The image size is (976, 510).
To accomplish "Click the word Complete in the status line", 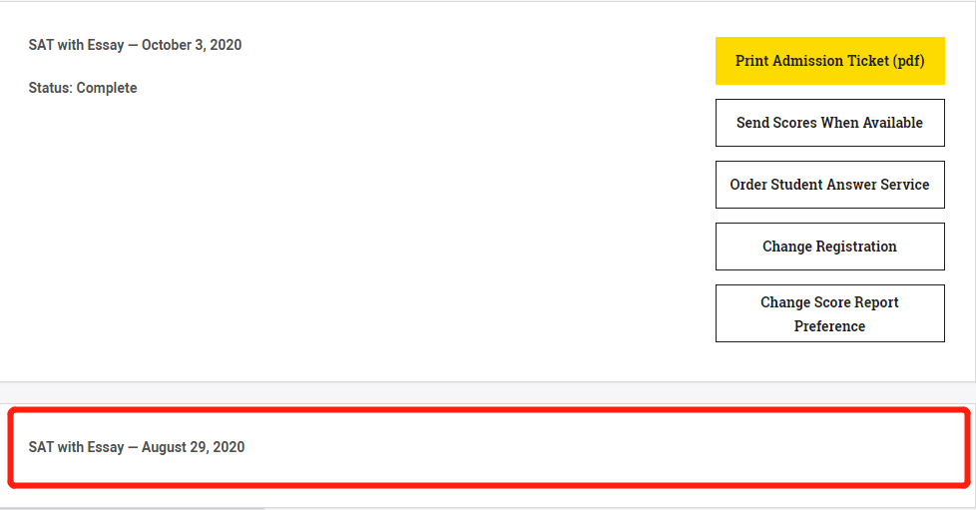I will tap(107, 88).
